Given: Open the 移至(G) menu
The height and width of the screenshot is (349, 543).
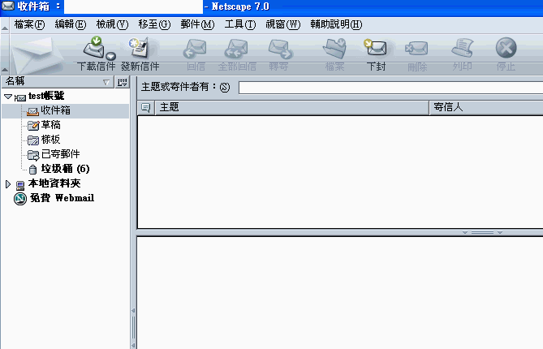Looking at the screenshot, I should pos(154,24).
